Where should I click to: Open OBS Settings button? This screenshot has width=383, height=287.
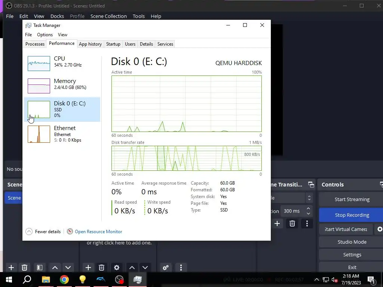tap(352, 254)
